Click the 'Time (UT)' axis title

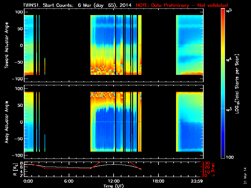[114, 185]
